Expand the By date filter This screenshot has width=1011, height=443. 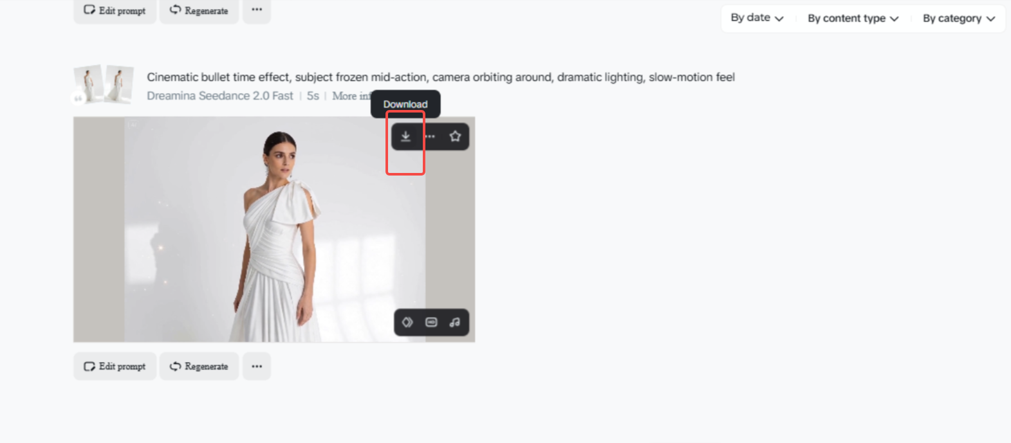tap(757, 18)
